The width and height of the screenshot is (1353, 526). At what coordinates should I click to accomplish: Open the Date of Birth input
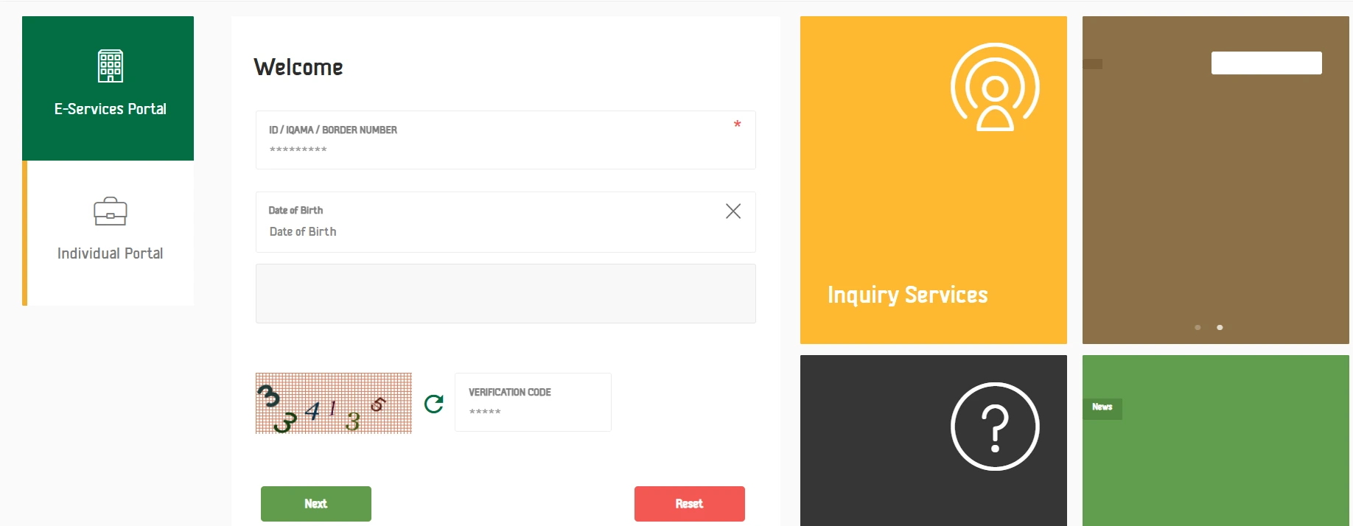click(486, 231)
